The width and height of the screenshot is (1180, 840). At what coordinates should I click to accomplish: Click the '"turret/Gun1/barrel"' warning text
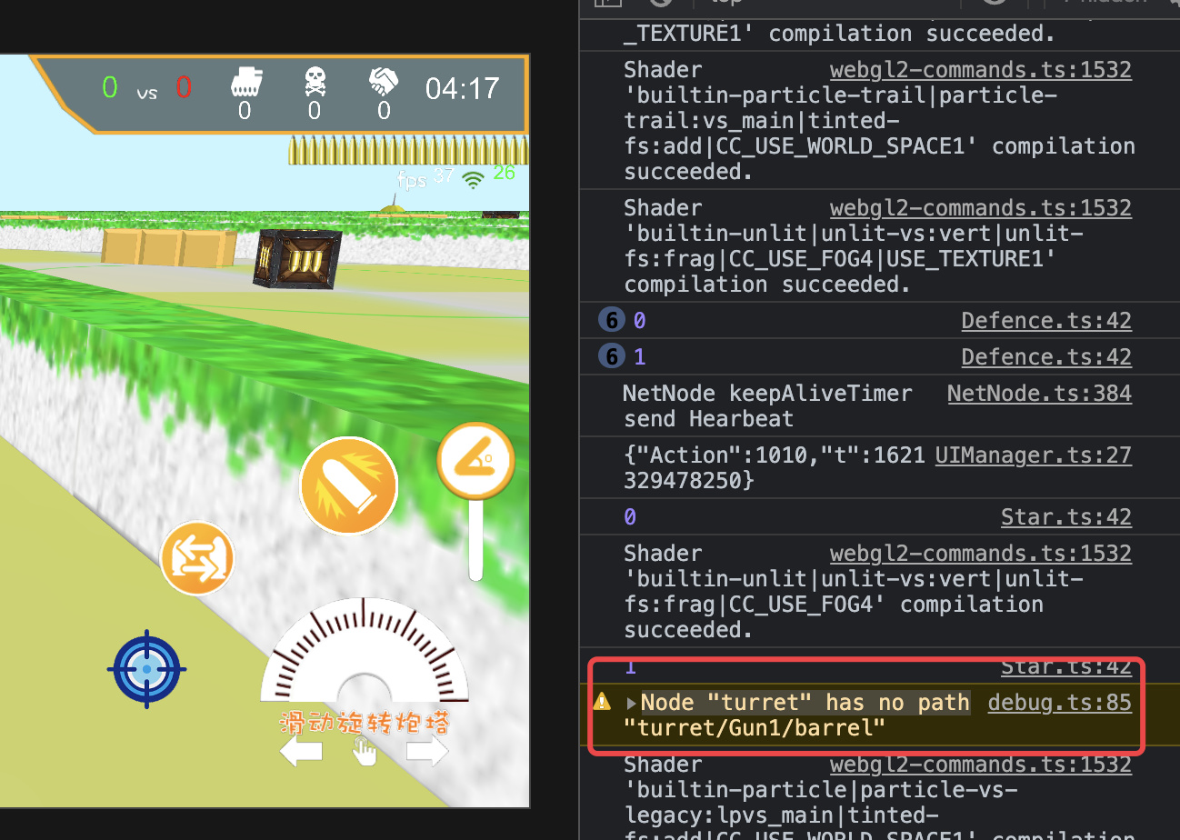click(755, 727)
